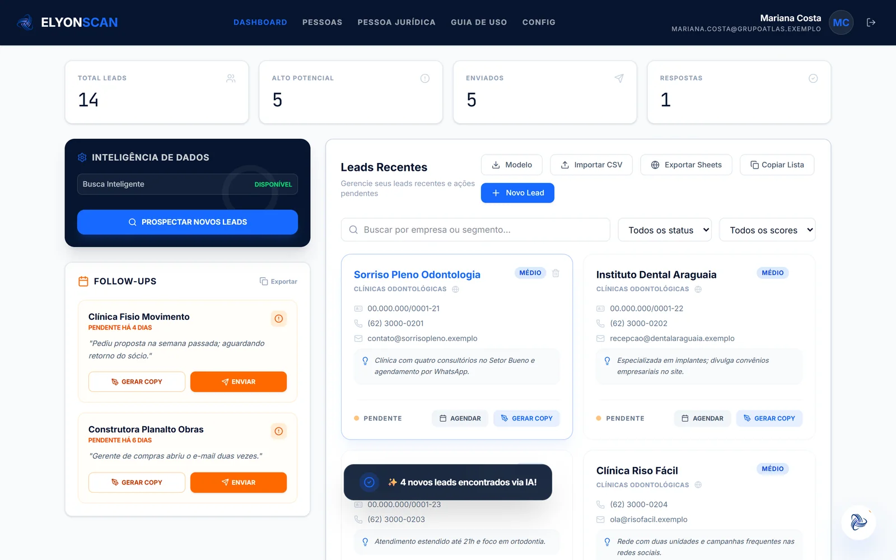Click globe icon beside Instituto Dental Araguaia segment
Screen dimensions: 896x560
tap(698, 290)
